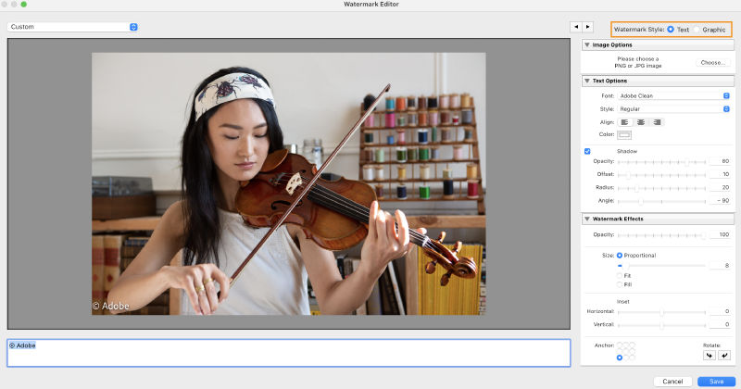Set anchor to bottom-right point
This screenshot has height=389, width=741.
point(633,358)
